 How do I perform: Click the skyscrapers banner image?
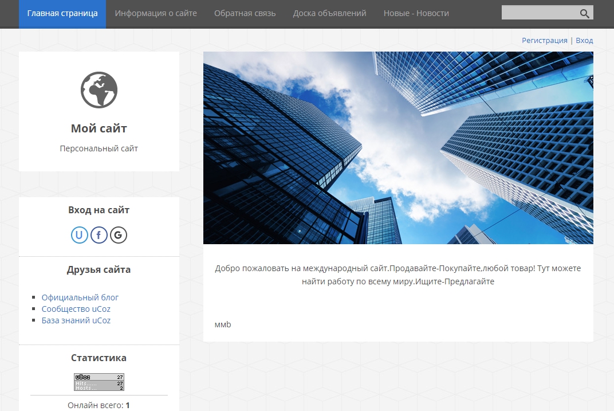(x=398, y=148)
